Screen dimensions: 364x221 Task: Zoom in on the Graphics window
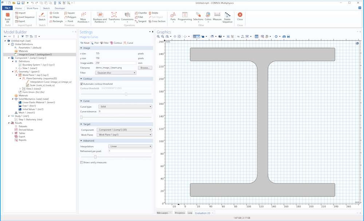[158, 36]
